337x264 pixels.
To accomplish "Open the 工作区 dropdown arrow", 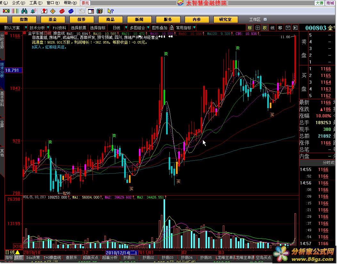I will pyautogui.click(x=265, y=19).
